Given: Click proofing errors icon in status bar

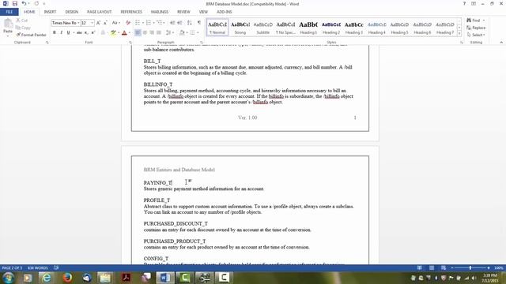Looking at the screenshot, I should pos(56,268).
